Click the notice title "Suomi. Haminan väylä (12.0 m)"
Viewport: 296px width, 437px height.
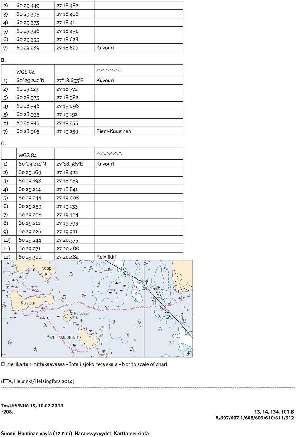point(37,433)
